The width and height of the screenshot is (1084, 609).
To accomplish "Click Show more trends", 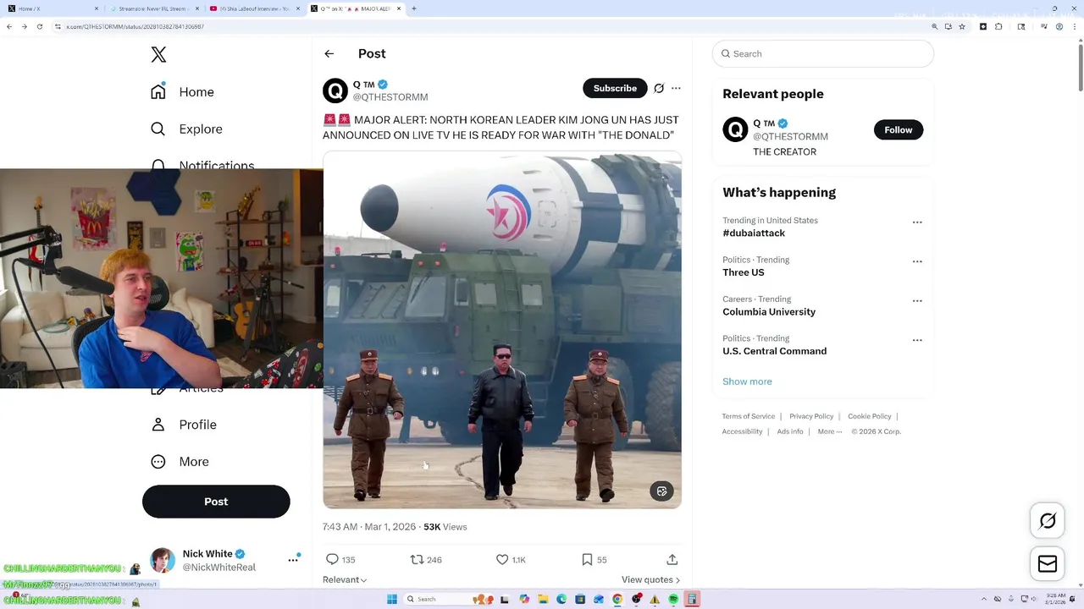I will [747, 381].
